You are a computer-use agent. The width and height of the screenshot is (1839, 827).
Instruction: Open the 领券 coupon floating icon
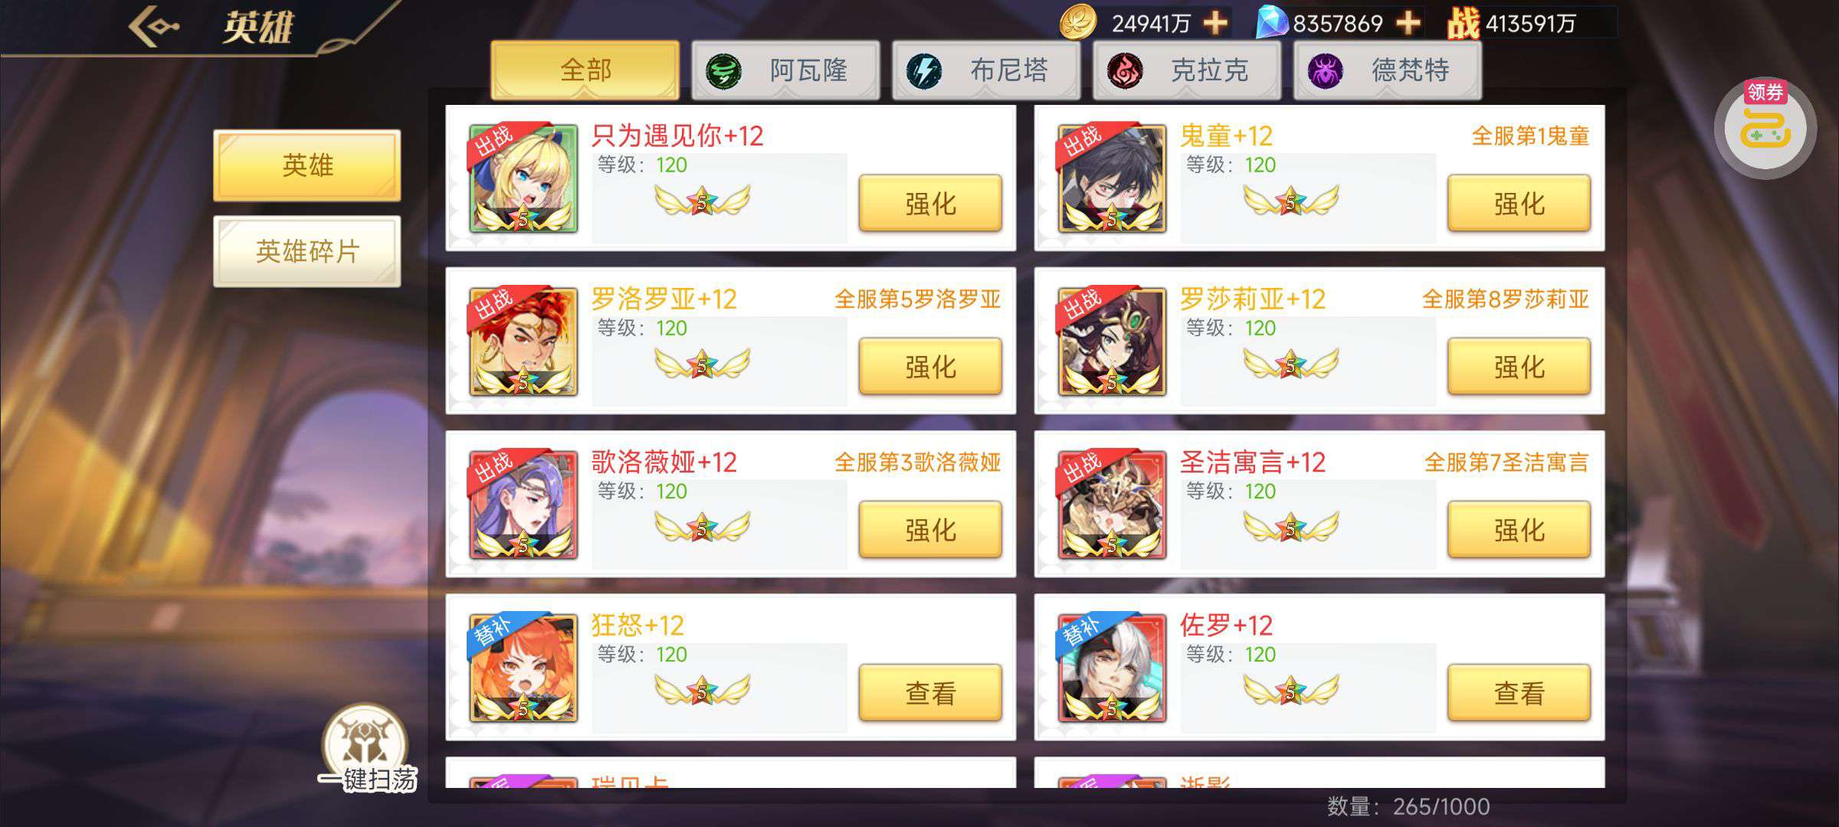pyautogui.click(x=1765, y=128)
